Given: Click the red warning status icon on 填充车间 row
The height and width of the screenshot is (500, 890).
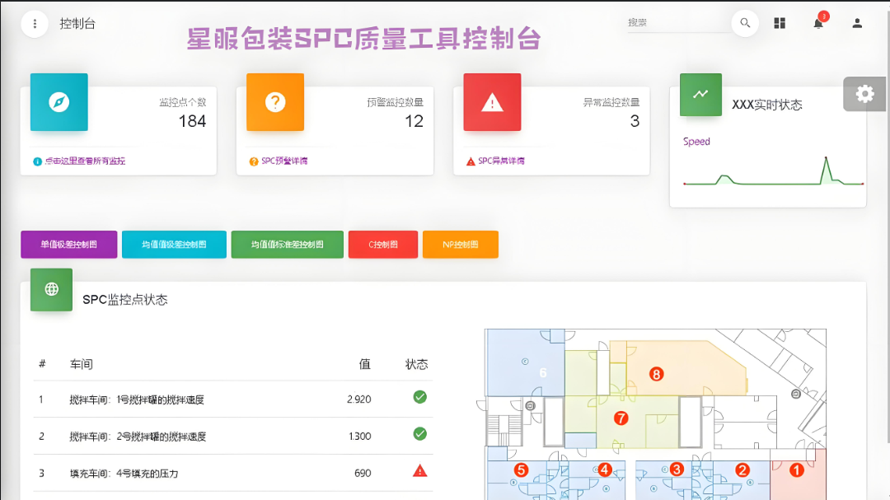Looking at the screenshot, I should click(419, 472).
